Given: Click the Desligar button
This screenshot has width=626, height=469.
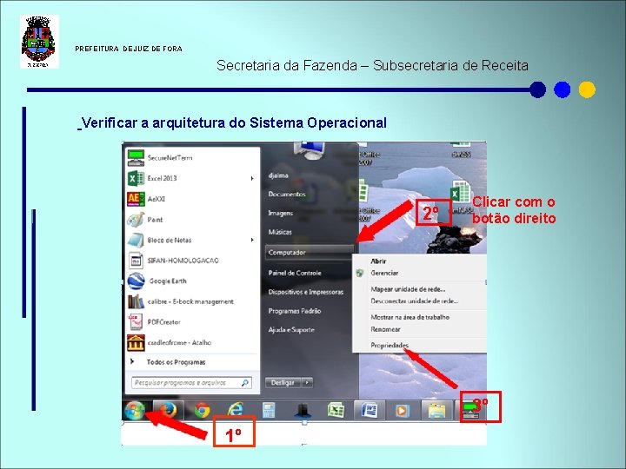Looking at the screenshot, I should [283, 382].
